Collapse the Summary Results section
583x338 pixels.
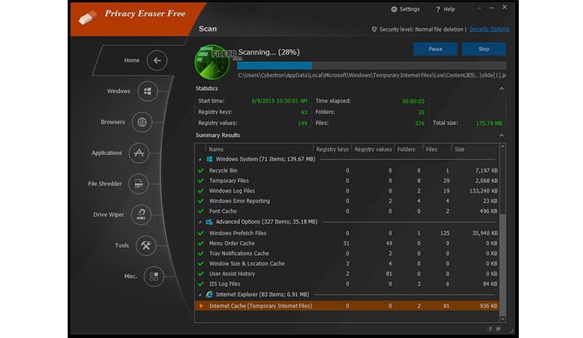pos(501,135)
